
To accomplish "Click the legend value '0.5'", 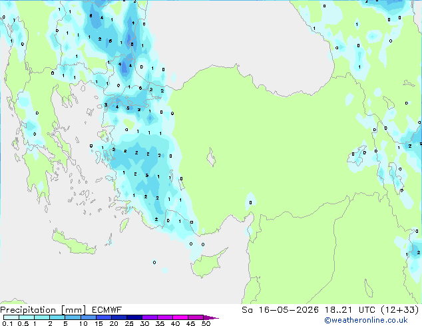I will (x=23, y=323).
